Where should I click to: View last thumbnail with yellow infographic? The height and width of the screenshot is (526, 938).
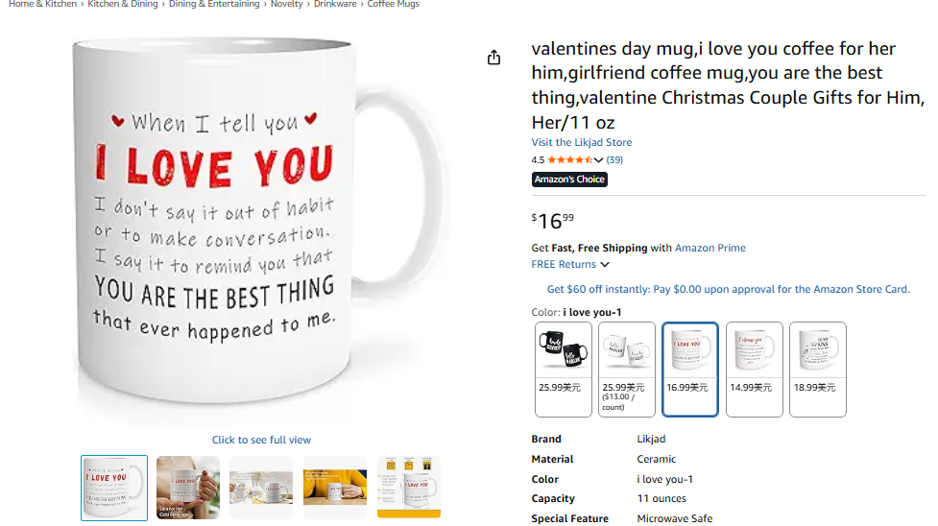click(x=409, y=488)
